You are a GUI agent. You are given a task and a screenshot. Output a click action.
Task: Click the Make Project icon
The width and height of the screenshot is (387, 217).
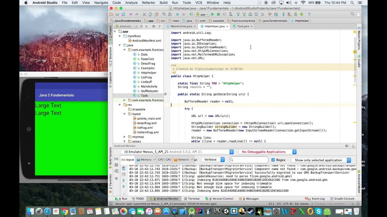[x=191, y=14]
